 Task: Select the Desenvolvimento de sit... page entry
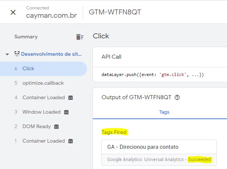[51, 54]
